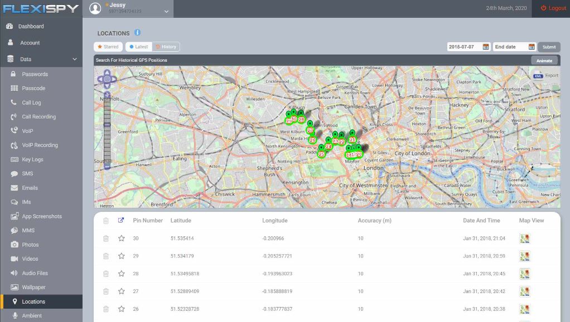Open the start date calendar picker
This screenshot has height=322, width=570.
(486, 47)
